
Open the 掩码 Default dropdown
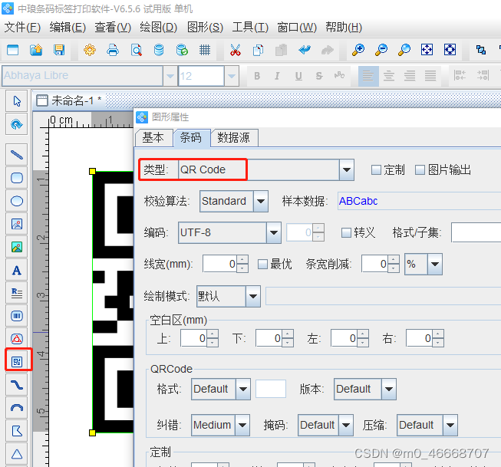[x=346, y=425]
